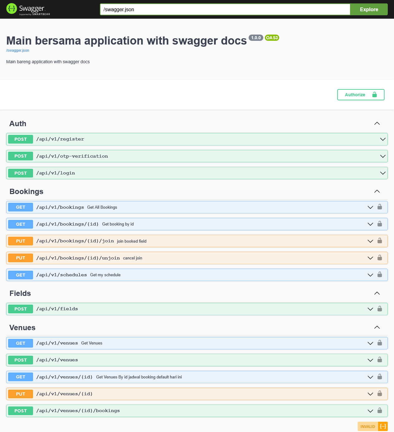Click lock icon on venues/{id}/bookings row

[x=380, y=411]
